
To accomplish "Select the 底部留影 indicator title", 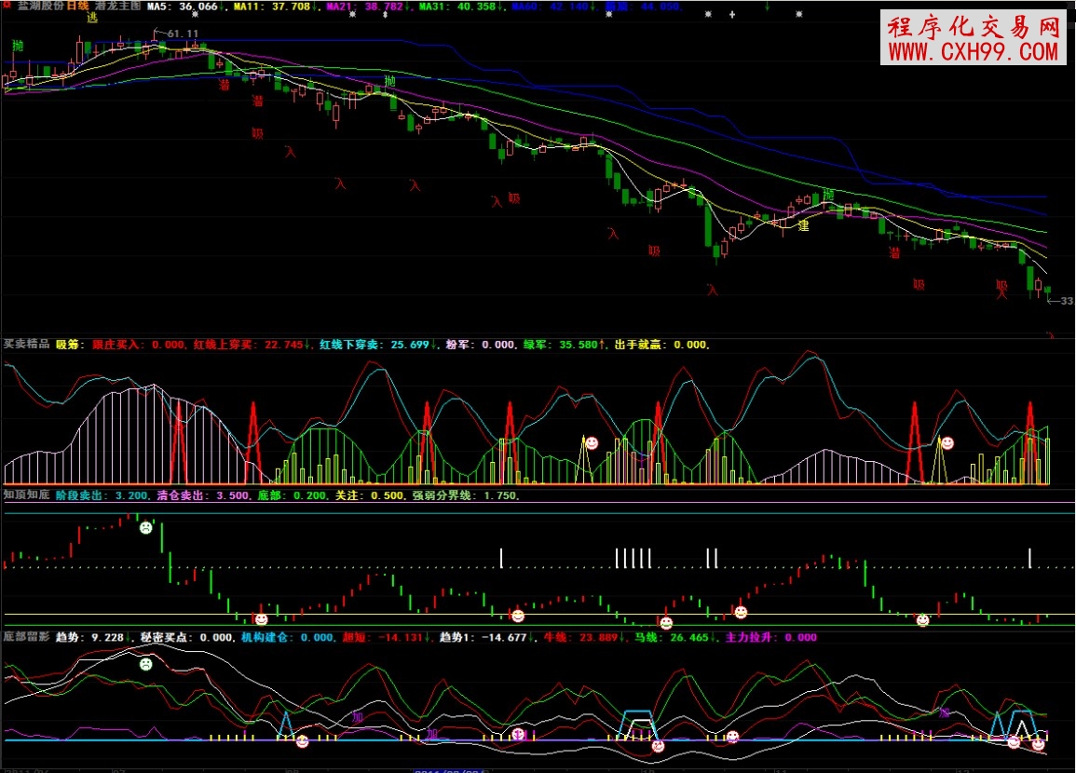I will pyautogui.click(x=25, y=638).
